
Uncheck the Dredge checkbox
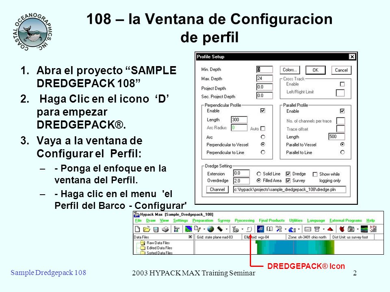pos(288,174)
